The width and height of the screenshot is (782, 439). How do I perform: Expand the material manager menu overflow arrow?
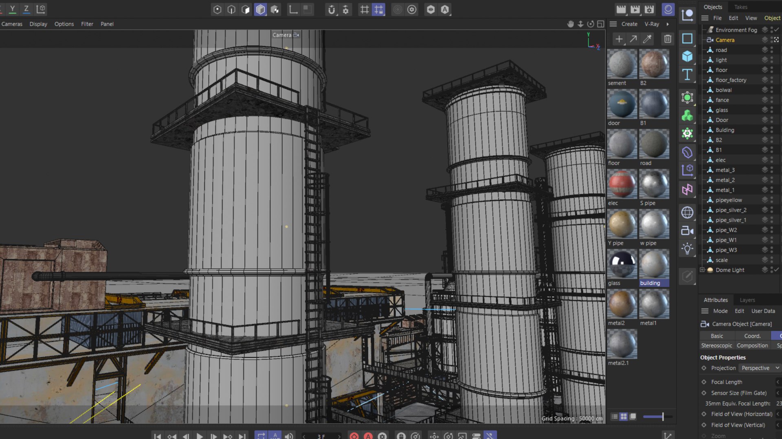(x=668, y=24)
